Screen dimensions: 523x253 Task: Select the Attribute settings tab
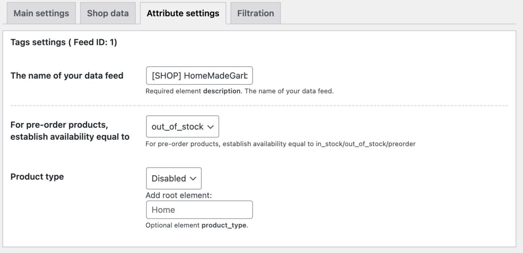click(x=183, y=13)
